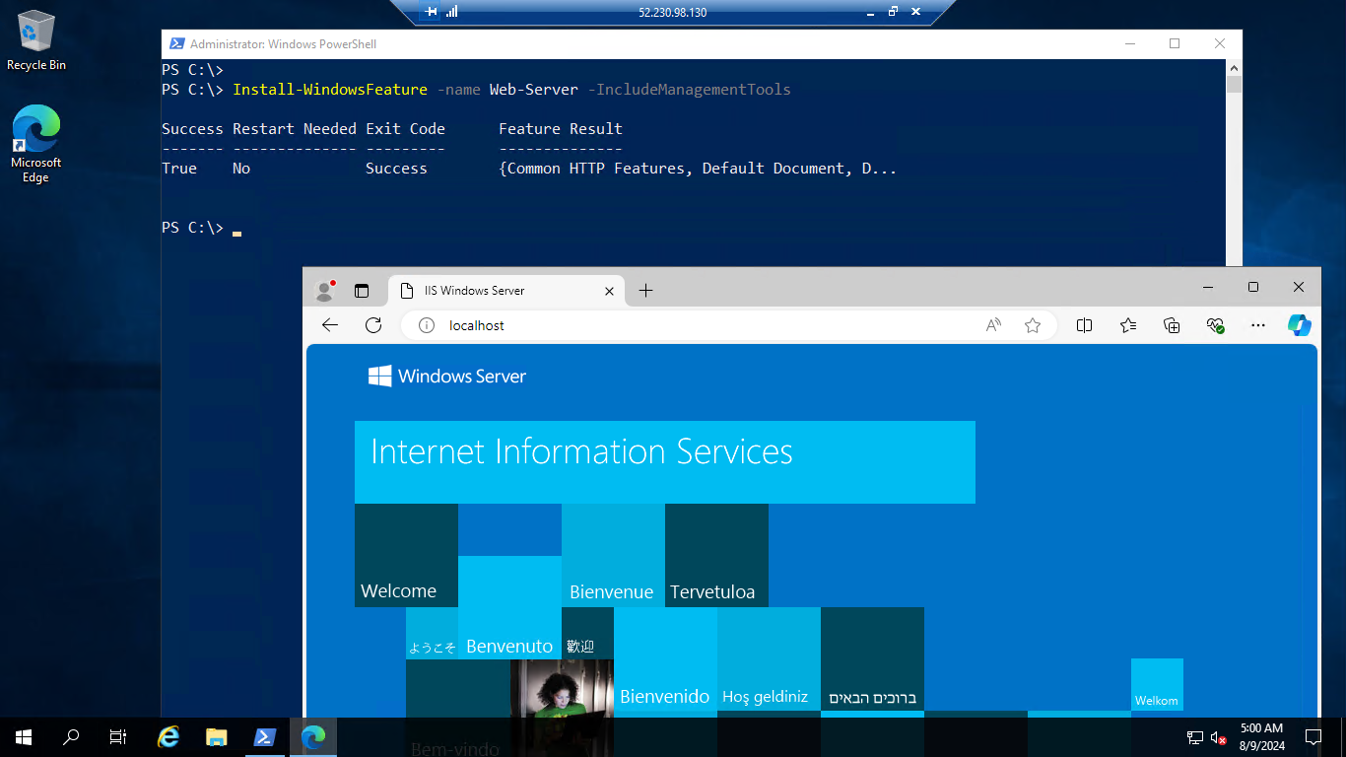Open the taskbar clock showing 5:00 AM

(1261, 736)
